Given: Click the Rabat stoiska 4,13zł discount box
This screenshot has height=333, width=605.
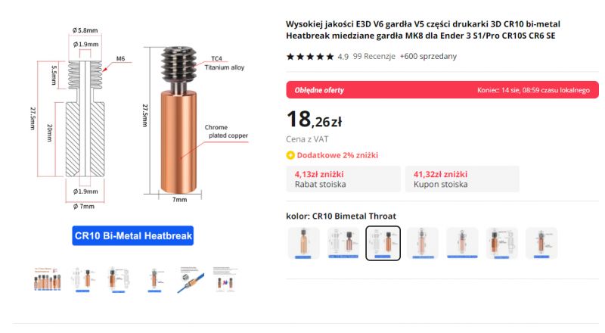Looking at the screenshot, I should (x=343, y=179).
